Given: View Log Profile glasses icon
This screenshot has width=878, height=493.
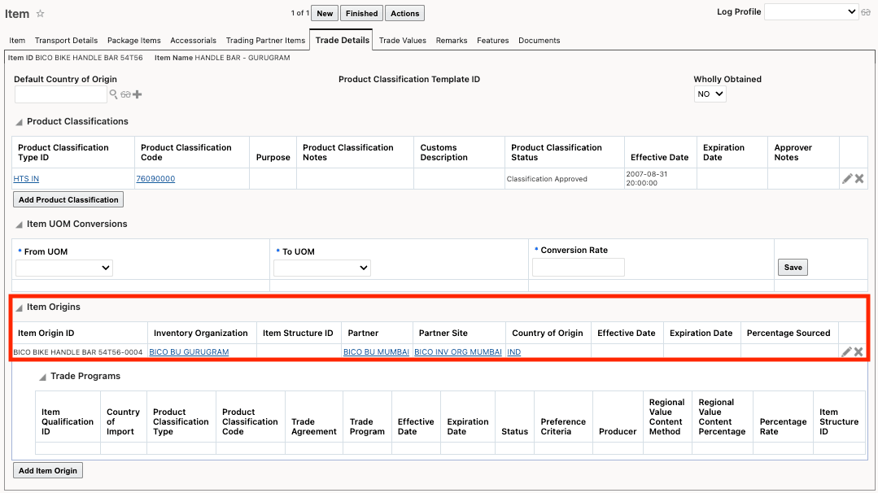Looking at the screenshot, I should (x=866, y=11).
